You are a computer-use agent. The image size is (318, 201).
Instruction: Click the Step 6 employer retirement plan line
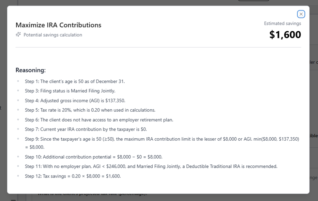pos(99,120)
